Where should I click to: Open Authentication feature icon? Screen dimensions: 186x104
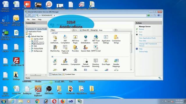[x=65, y=62]
